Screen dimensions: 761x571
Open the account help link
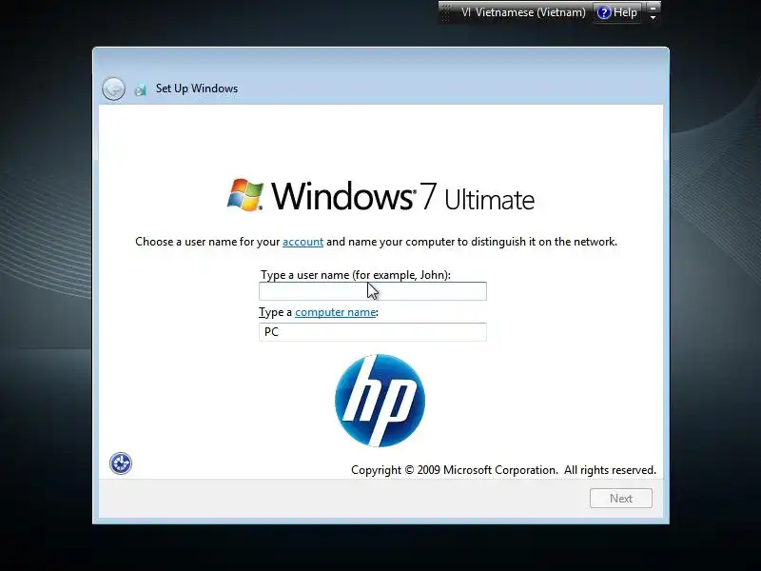302,242
